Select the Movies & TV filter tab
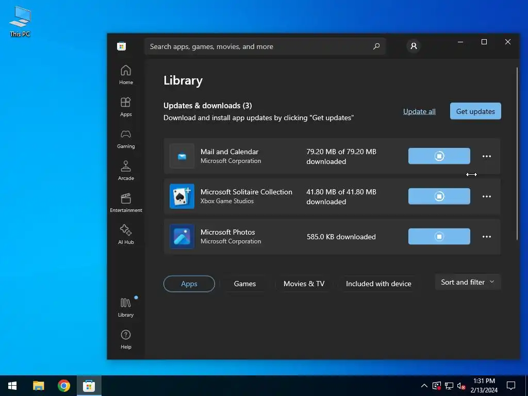Viewport: 528px width, 396px height. click(304, 284)
